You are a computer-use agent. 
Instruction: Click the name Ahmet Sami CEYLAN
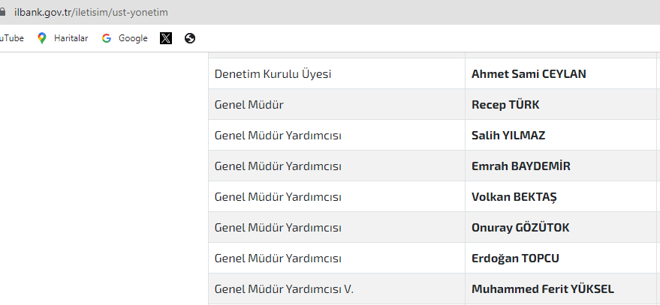(x=529, y=74)
